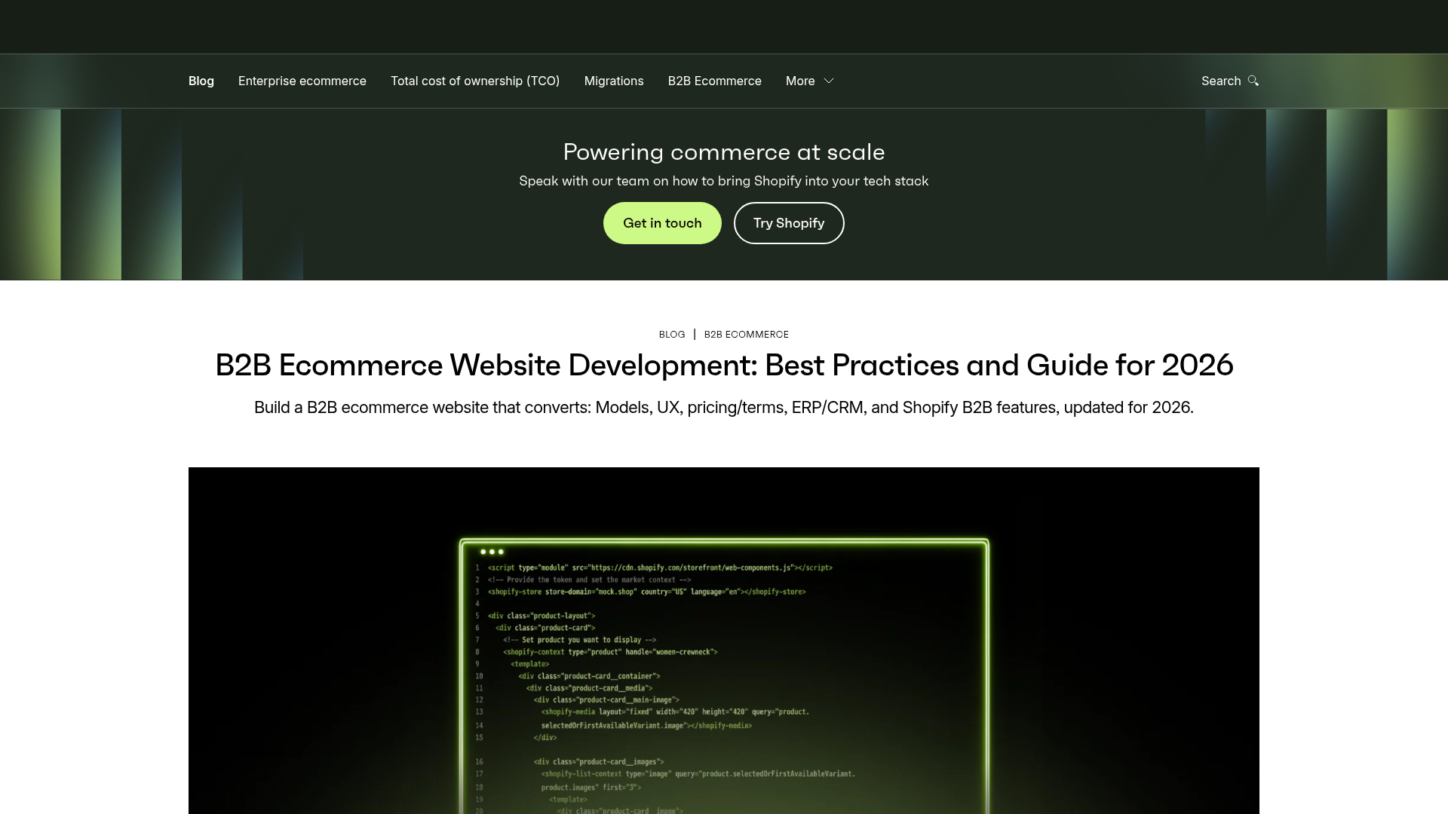Open Search in the nav bar
Screen dimensions: 1448x814
pos(1230,81)
